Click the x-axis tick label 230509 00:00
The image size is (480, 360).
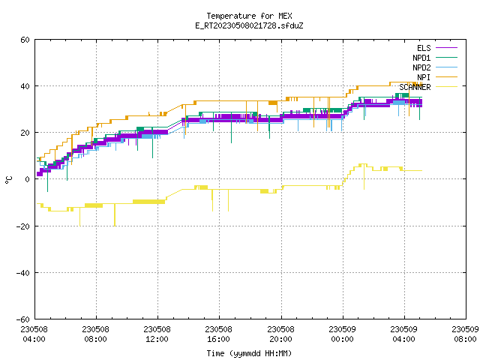[x=343, y=334]
